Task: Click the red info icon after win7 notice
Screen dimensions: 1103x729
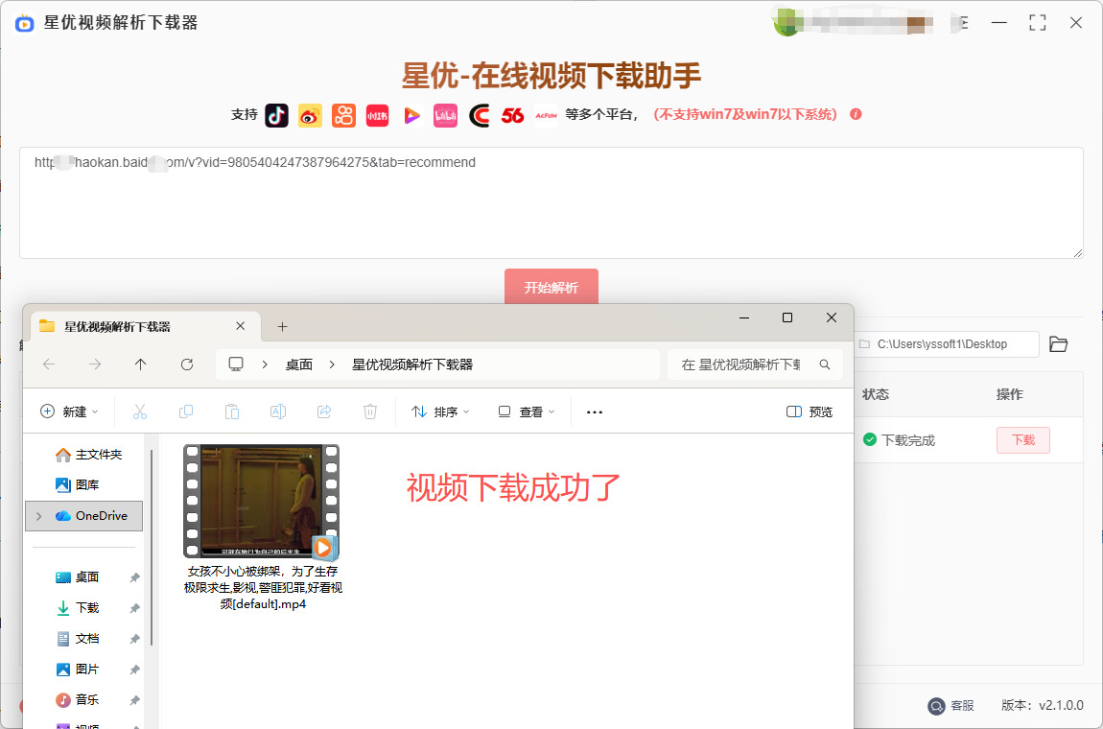Action: coord(856,114)
